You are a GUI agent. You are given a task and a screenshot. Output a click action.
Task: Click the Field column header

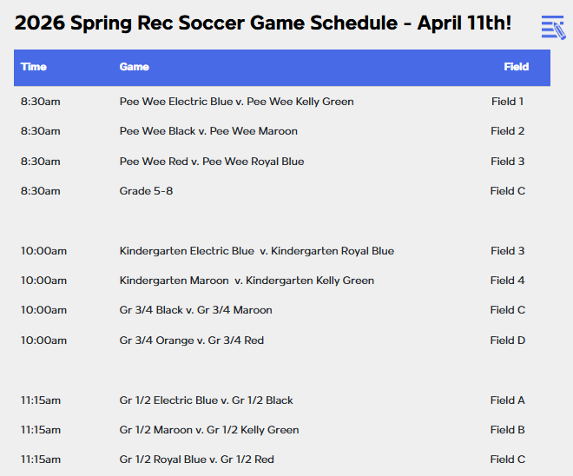516,67
